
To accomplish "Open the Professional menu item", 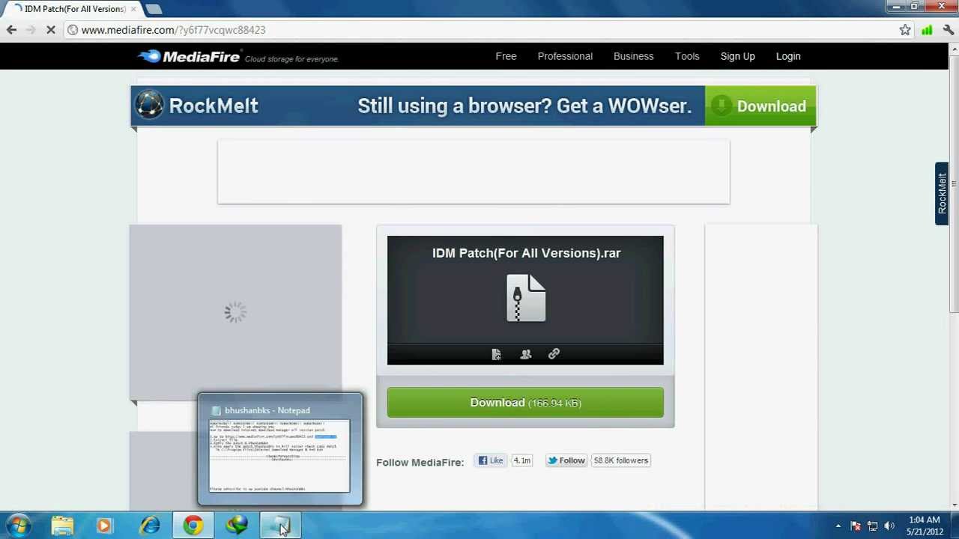I will point(565,56).
